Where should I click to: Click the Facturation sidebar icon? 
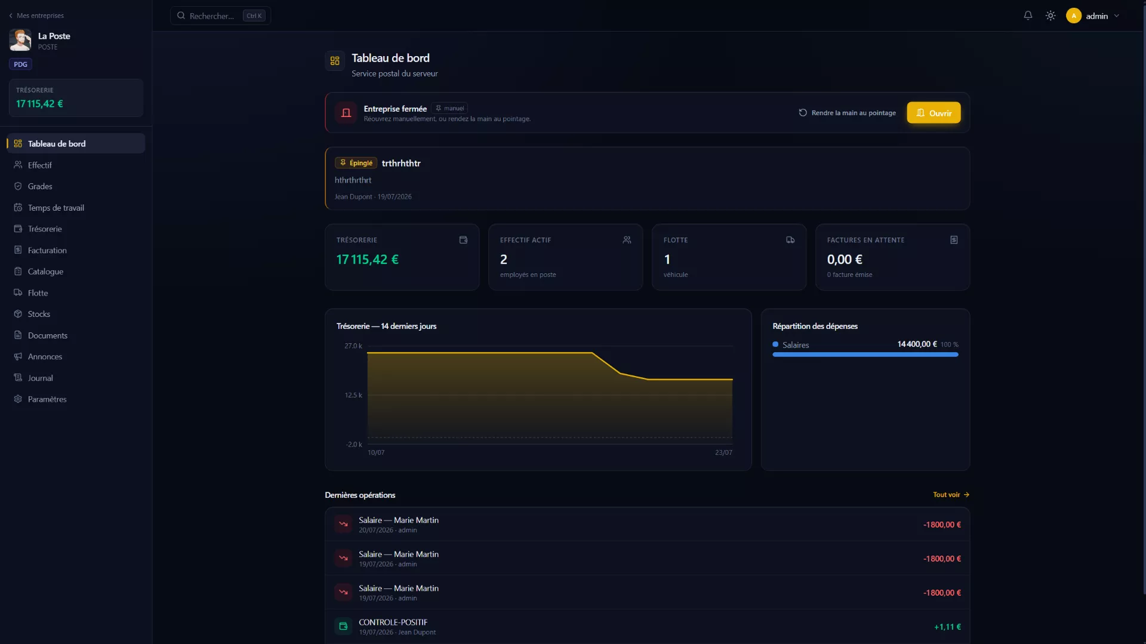pyautogui.click(x=18, y=250)
